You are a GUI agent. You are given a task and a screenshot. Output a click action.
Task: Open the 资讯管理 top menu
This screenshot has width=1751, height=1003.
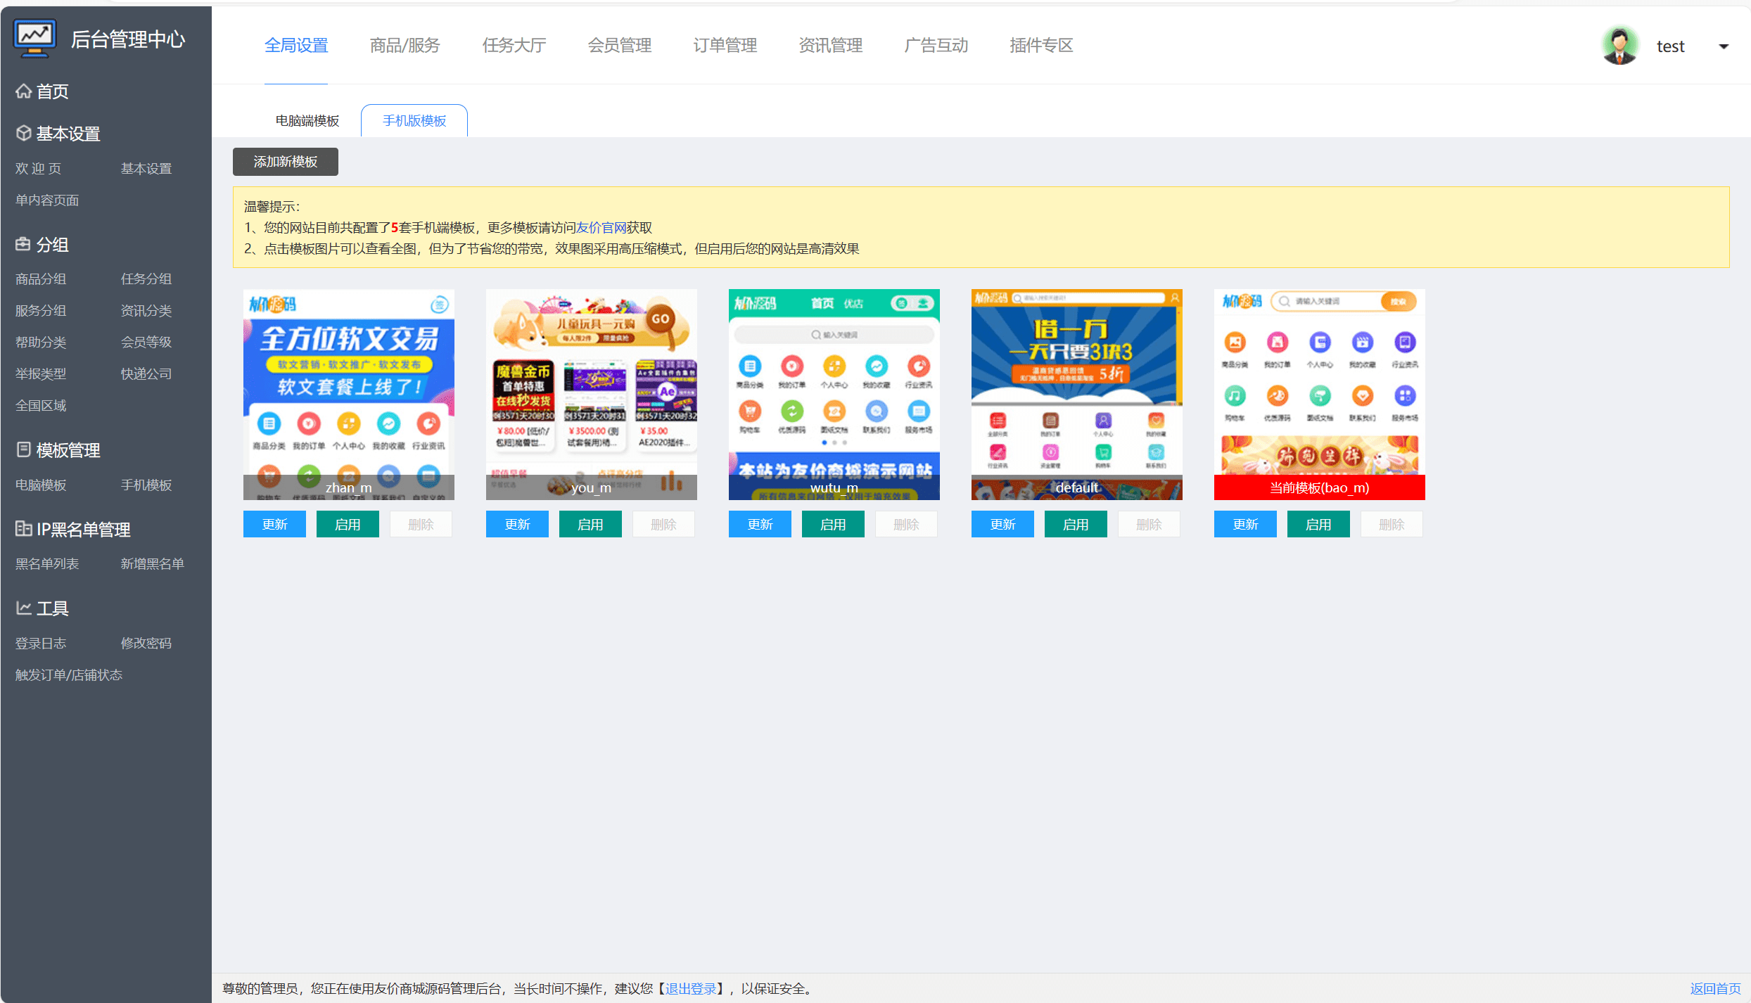click(831, 46)
